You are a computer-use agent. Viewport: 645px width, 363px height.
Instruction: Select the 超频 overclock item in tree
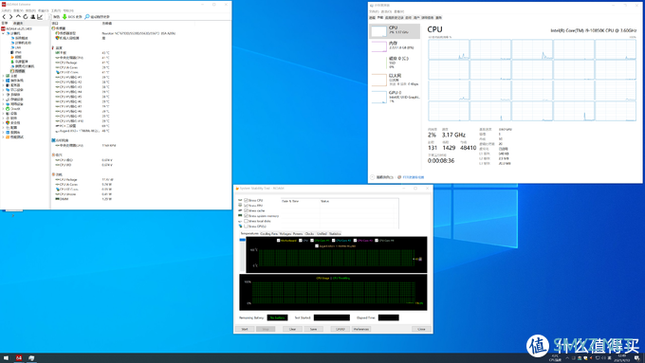pos(16,57)
